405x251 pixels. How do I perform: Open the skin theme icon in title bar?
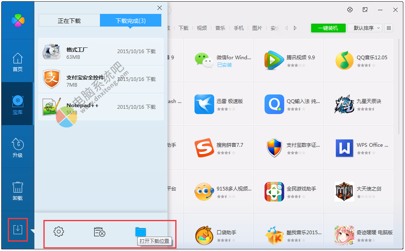(x=350, y=9)
